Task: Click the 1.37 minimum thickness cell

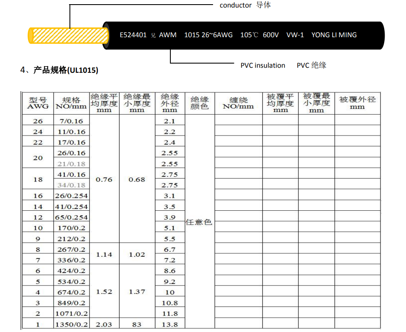Action: tap(137, 291)
